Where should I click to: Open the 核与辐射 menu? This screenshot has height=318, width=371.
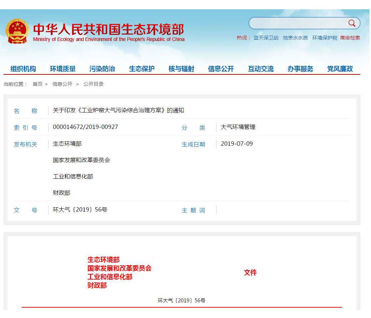click(181, 69)
